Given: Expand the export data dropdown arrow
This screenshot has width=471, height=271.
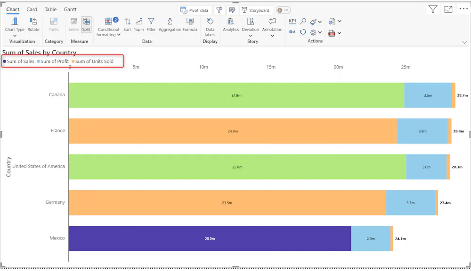Looking at the screenshot, I should [x=340, y=21].
